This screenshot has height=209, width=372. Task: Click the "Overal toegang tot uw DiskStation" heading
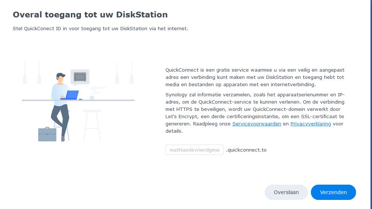[90, 15]
